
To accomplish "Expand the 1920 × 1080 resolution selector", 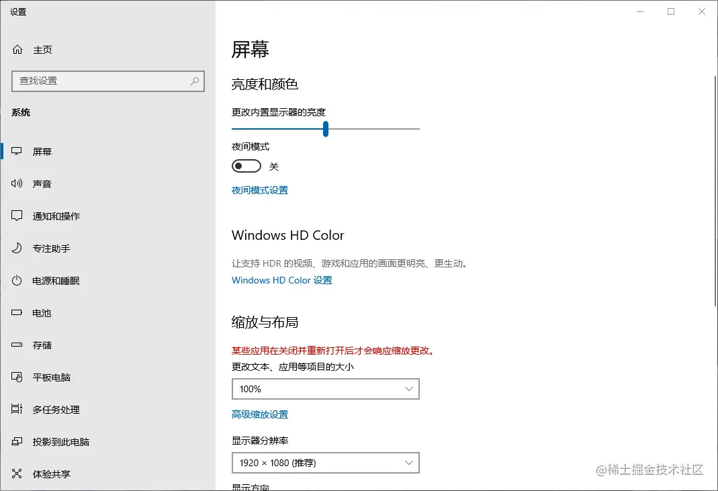I will [x=325, y=463].
